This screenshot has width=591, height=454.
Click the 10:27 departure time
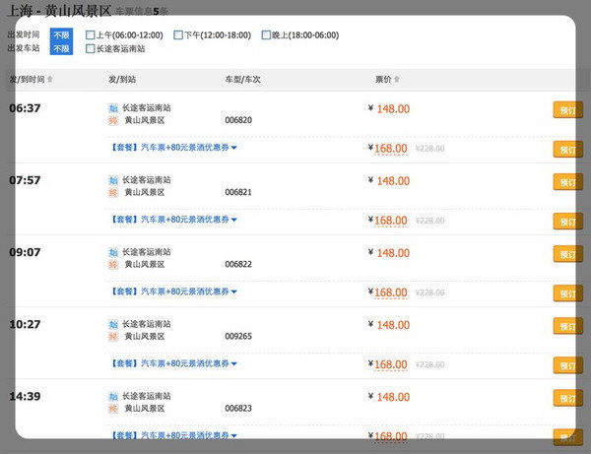[x=25, y=324]
